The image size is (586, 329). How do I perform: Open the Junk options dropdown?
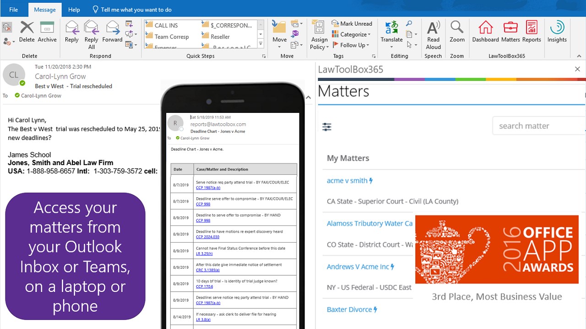tap(9, 41)
